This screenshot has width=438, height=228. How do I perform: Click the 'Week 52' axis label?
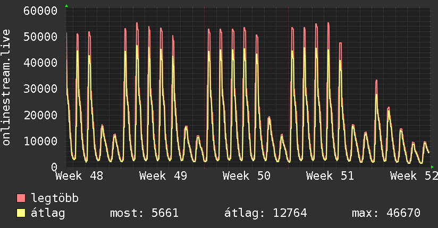coord(414,176)
